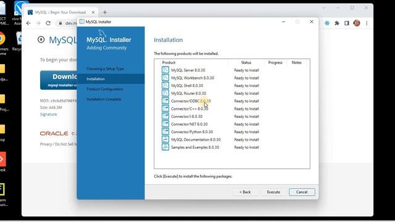Click the Back button in installer
395x222 pixels.
click(x=245, y=192)
